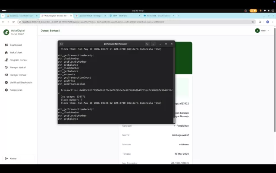Click the 'eth_gasPrice' line in terminal

click(x=66, y=81)
